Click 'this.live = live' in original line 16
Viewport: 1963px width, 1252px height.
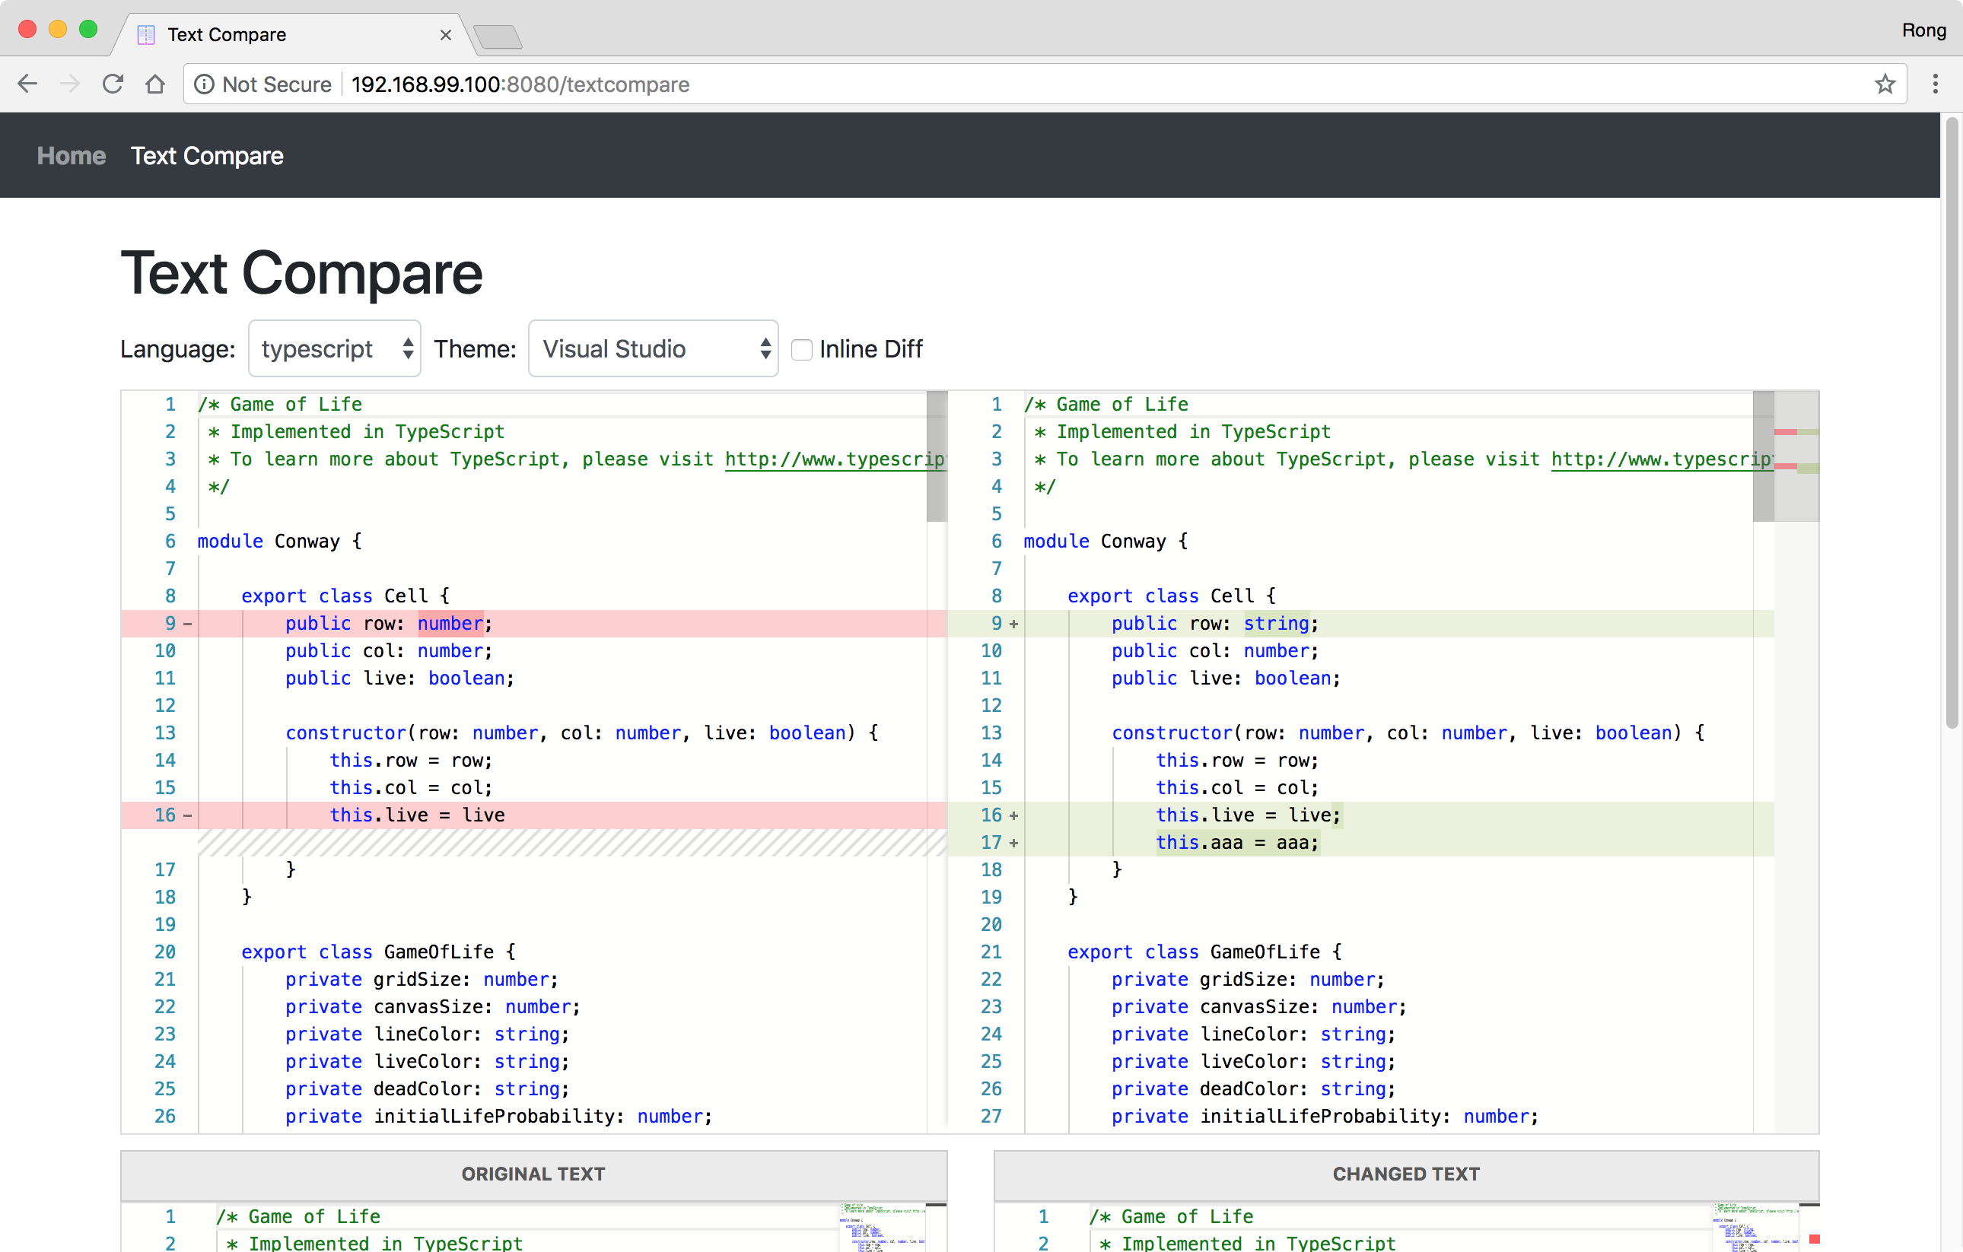(x=417, y=815)
